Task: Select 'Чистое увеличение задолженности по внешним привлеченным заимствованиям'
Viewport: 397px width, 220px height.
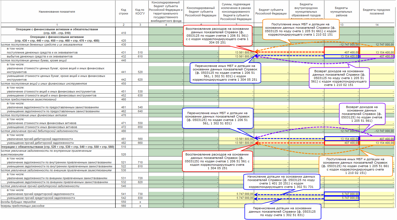Action: [56, 170]
